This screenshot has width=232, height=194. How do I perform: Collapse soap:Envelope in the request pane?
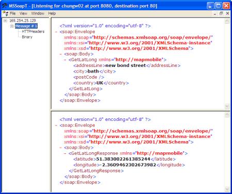point(56,32)
